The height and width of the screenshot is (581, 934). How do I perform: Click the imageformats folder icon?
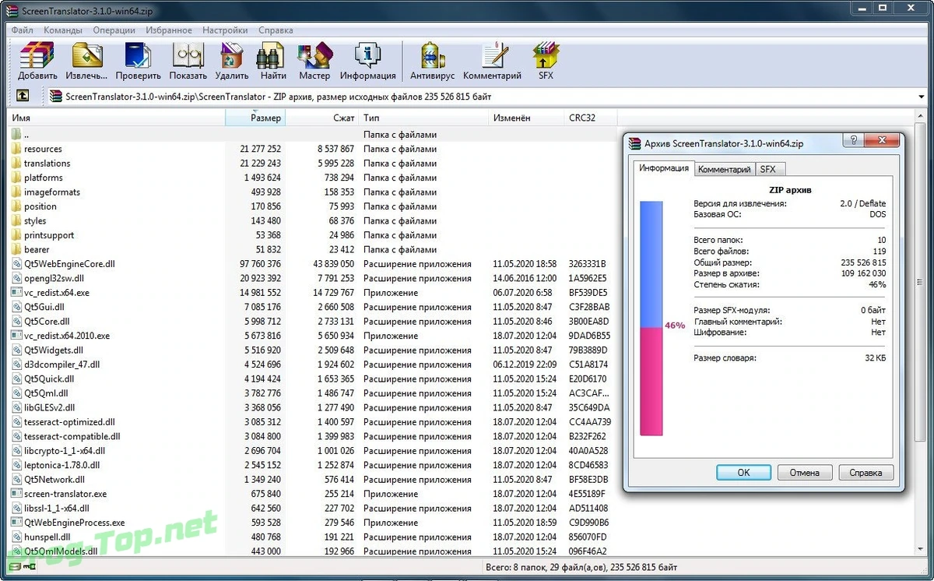(16, 192)
